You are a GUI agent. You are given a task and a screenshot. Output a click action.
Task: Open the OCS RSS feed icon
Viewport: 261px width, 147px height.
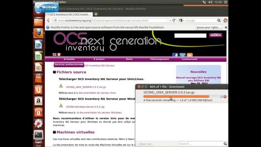click(x=190, y=55)
